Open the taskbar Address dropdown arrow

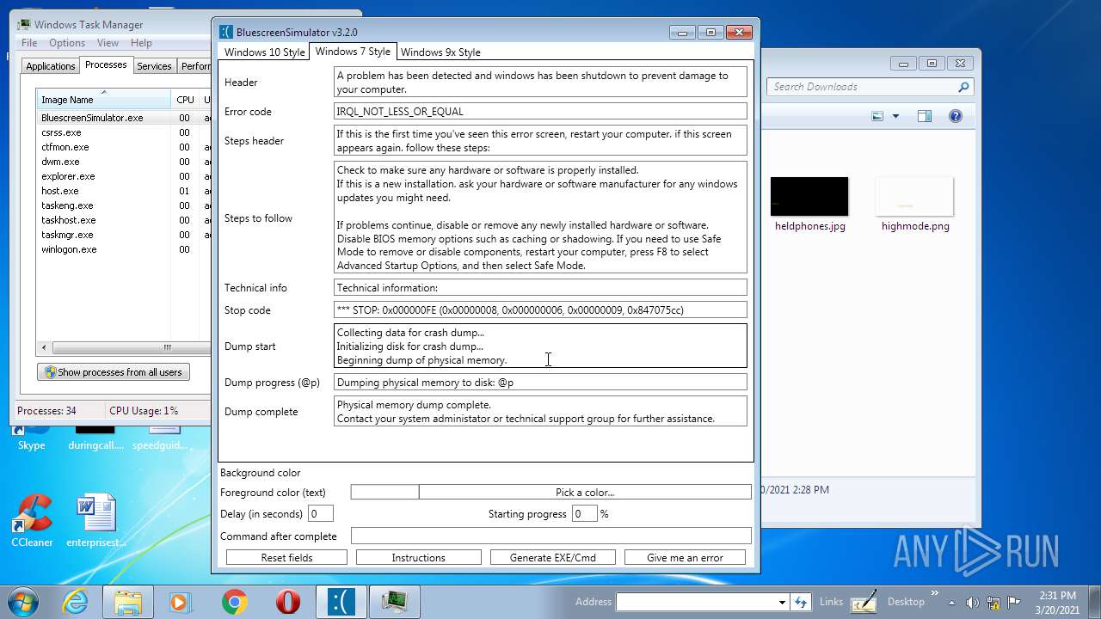point(782,602)
